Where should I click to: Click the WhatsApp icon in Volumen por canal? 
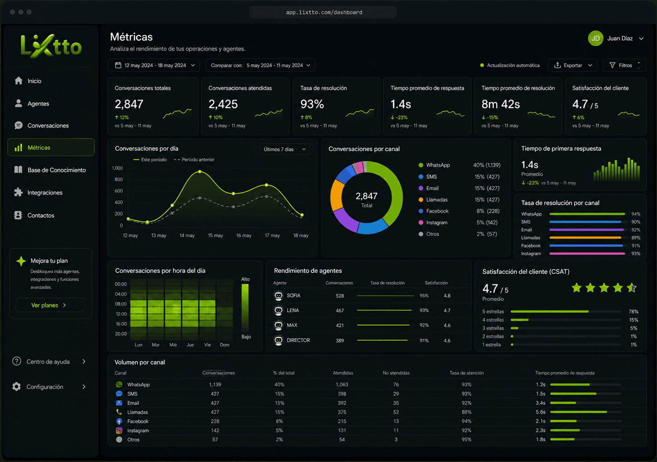[x=119, y=384]
